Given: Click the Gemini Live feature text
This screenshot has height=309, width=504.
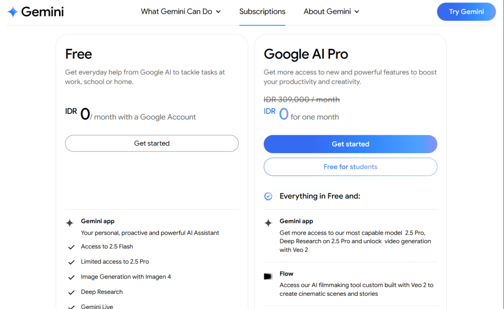Looking at the screenshot, I should click(x=97, y=307).
